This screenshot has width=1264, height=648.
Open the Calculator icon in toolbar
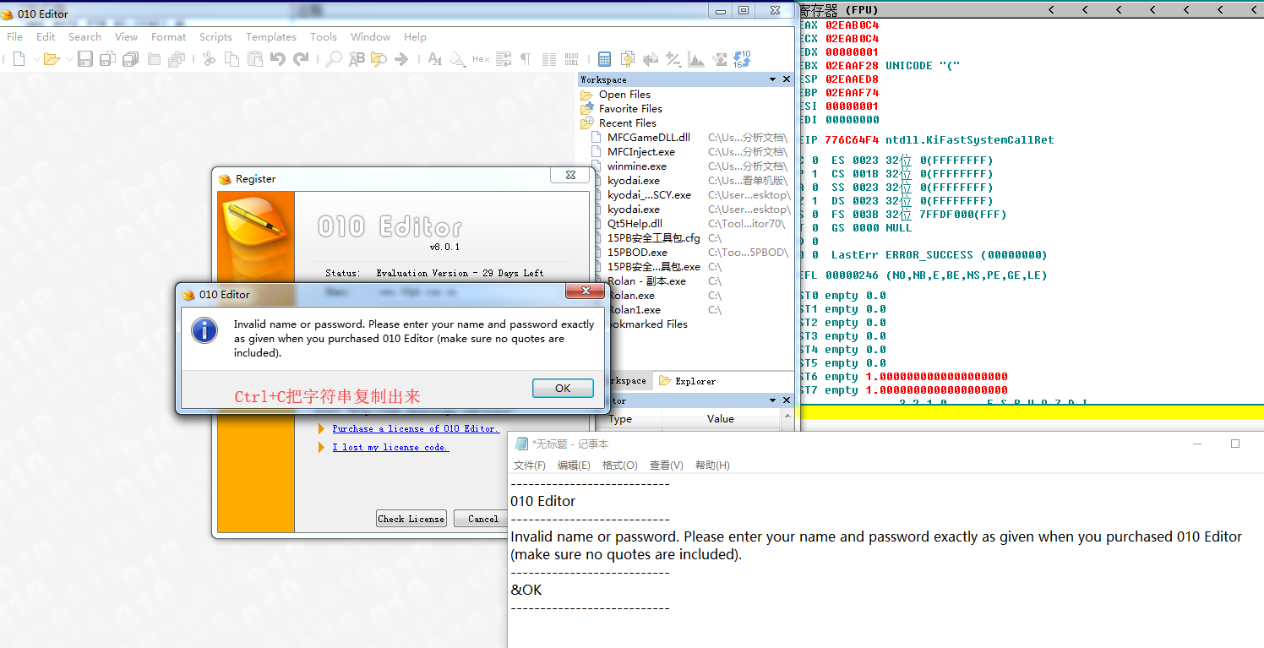604,59
